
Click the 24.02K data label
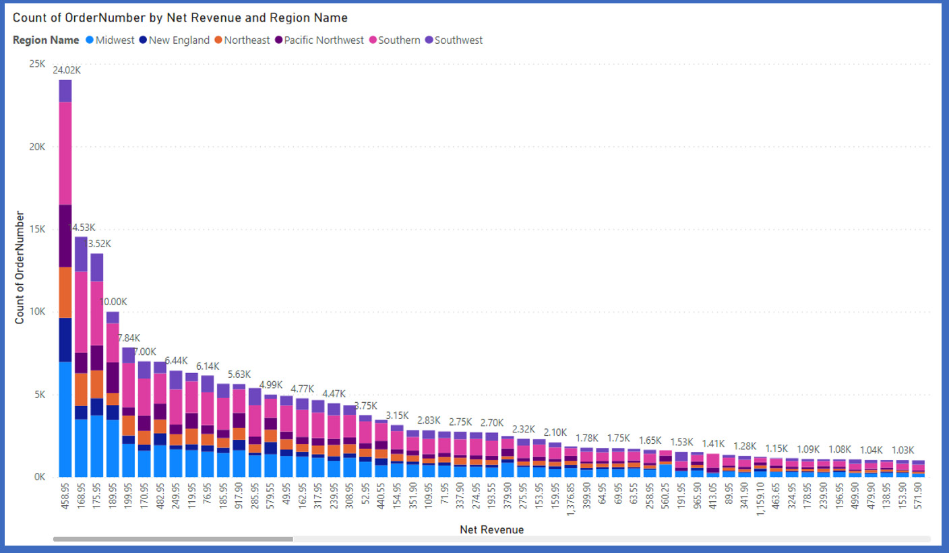tap(67, 70)
